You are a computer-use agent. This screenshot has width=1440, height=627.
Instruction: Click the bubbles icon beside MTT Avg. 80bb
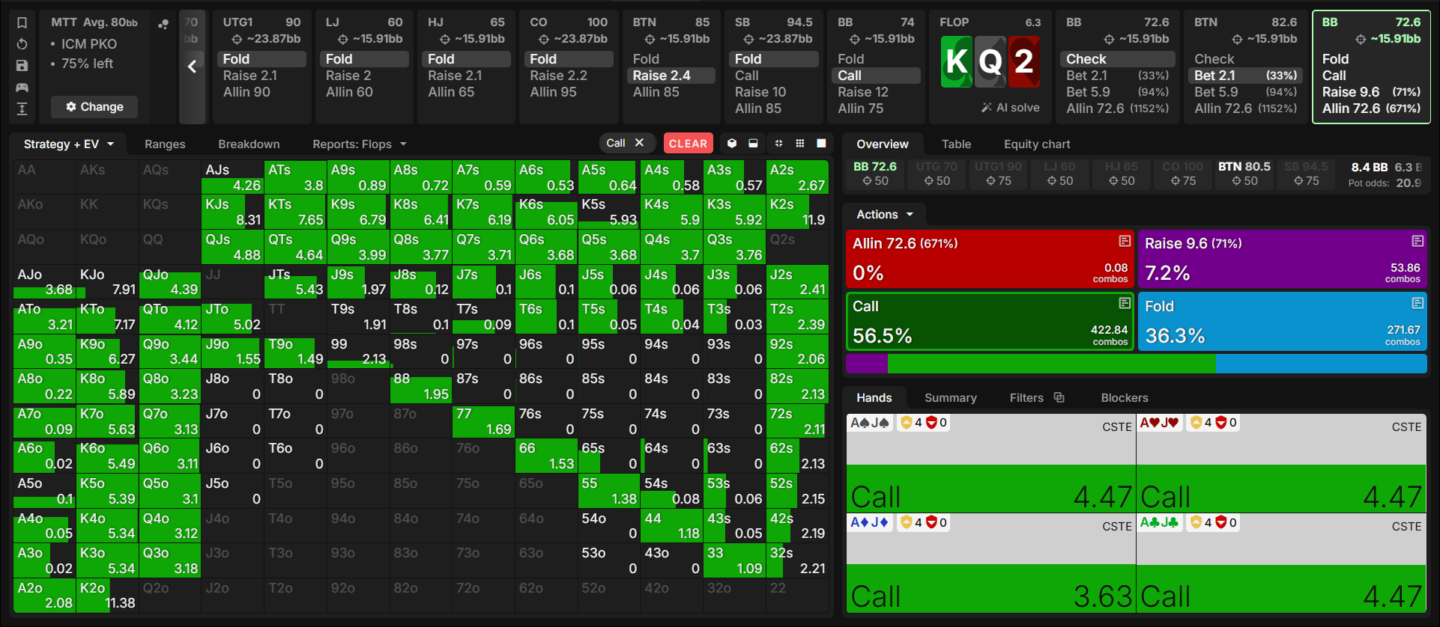click(x=163, y=24)
